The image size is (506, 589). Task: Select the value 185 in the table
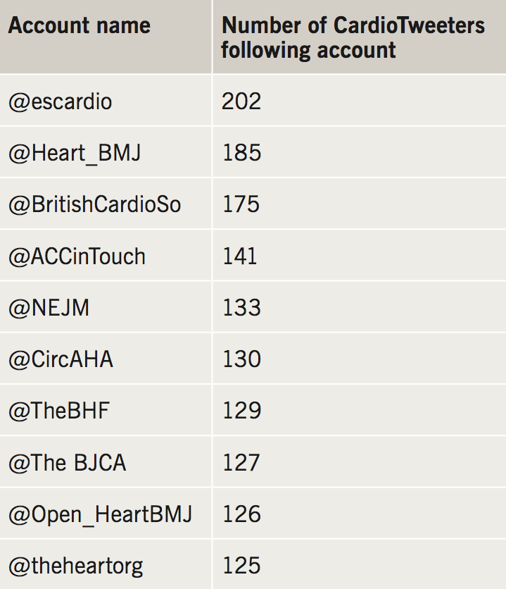point(241,153)
